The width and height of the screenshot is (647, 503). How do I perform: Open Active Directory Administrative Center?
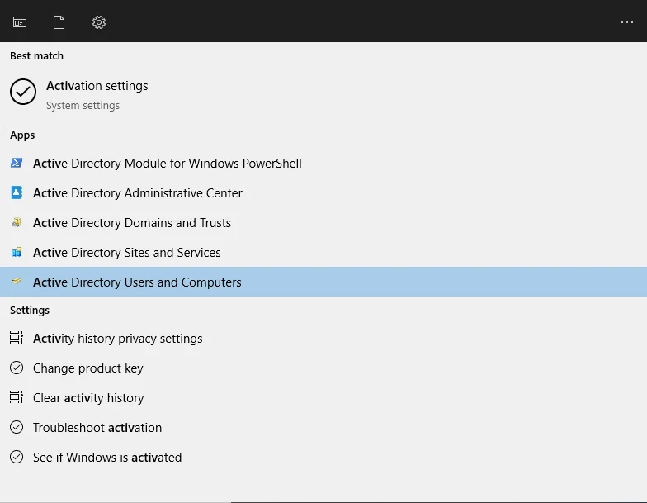coord(323,193)
